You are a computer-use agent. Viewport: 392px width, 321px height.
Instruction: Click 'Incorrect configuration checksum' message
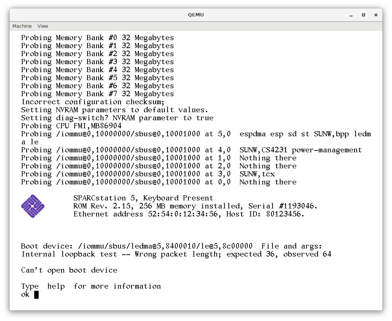pyautogui.click(x=93, y=102)
